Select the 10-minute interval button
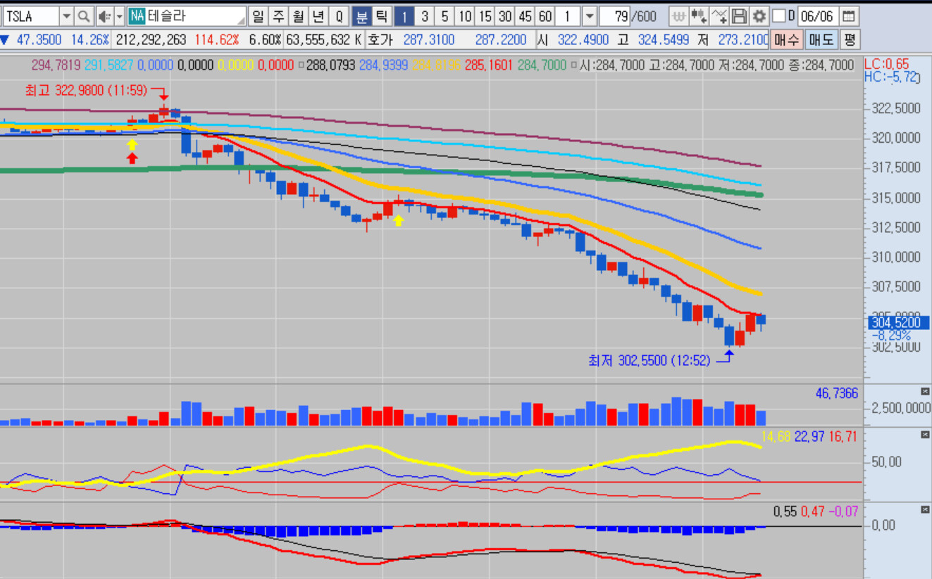932x579 pixels. (x=465, y=16)
